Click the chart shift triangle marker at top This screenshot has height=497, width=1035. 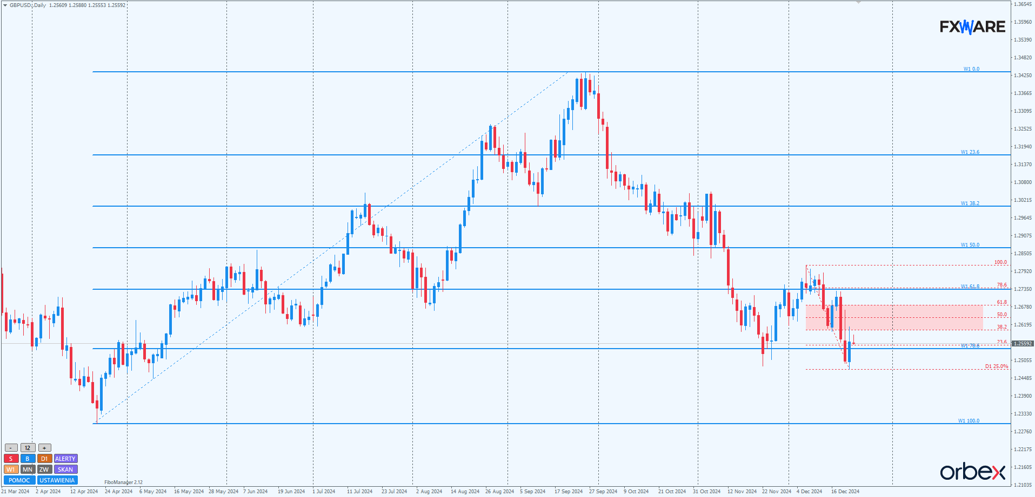coord(858,3)
